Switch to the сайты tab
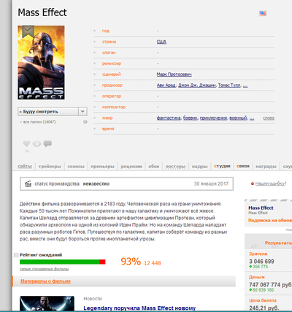292x312 pixels. (x=25, y=166)
